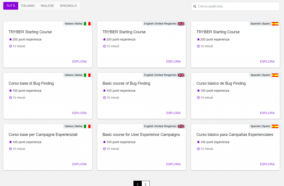This screenshot has height=186, width=284.
Task: Click ESPLORA on Basic course of Bug Finding
Action: [x=173, y=113]
